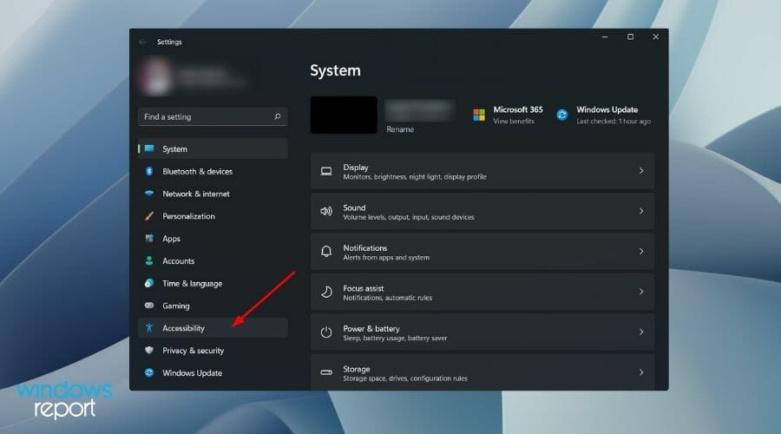Click the Windows Update sync icon in header
This screenshot has width=781, height=434.
(x=562, y=115)
